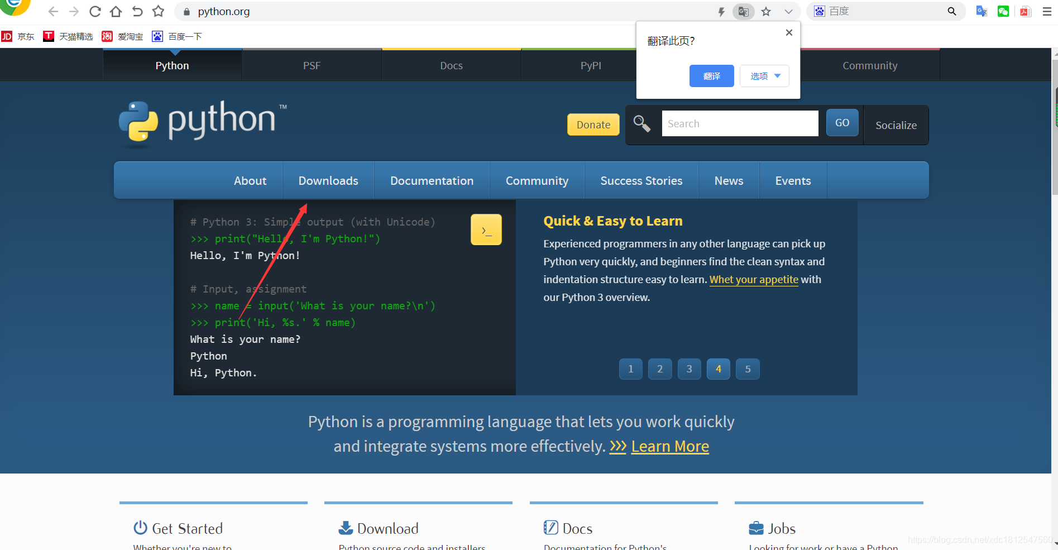The image size is (1058, 550).
Task: Click the yellow Donate button
Action: pyautogui.click(x=593, y=125)
